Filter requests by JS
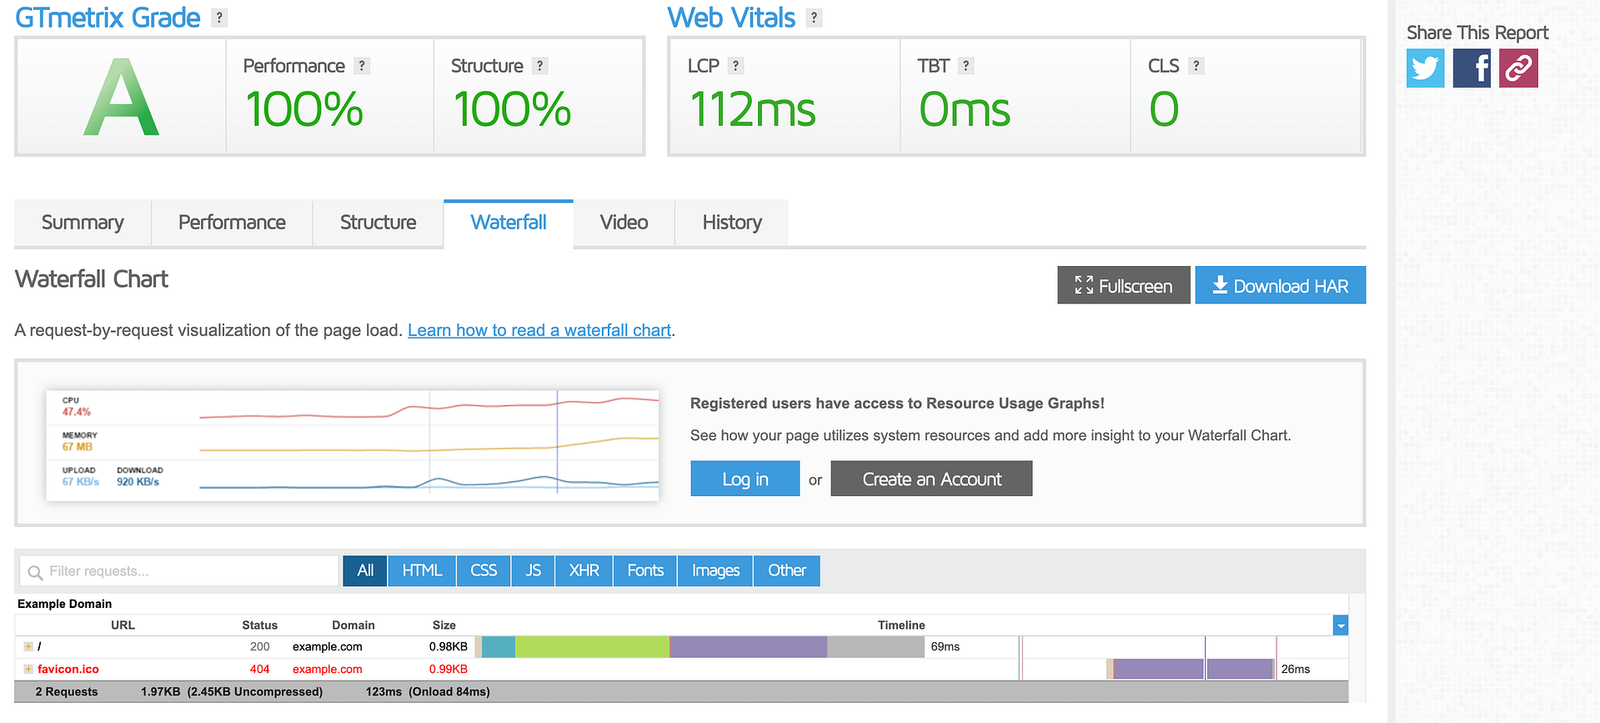Screen dimensions: 1600x723 point(533,570)
